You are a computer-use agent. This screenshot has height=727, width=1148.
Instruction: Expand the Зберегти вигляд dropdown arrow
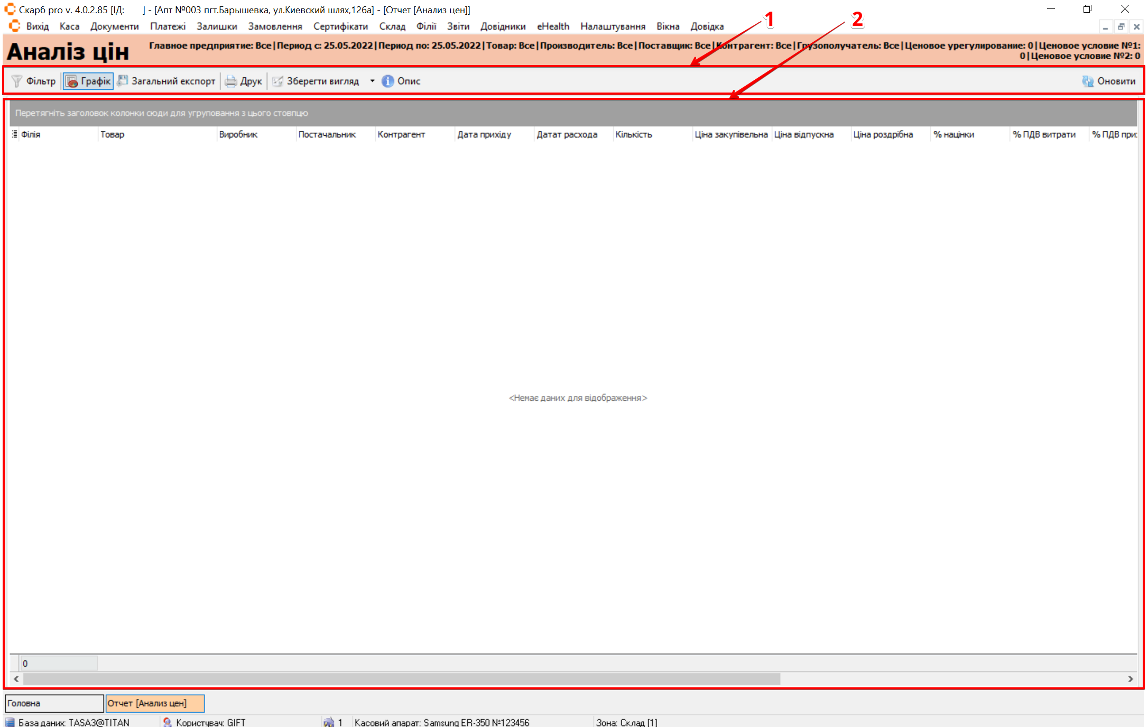point(372,81)
